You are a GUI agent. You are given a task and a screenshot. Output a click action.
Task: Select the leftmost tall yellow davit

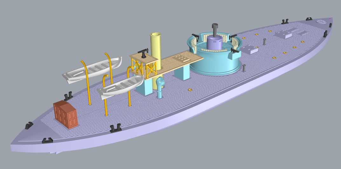coord(87,82)
